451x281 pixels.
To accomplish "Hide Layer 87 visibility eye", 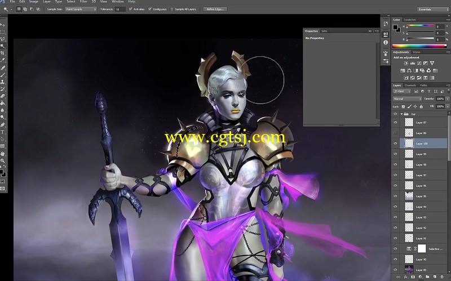I will click(x=395, y=122).
